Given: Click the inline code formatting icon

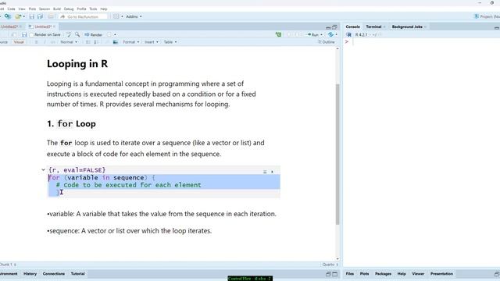Looking at the screenshot, I should coord(52,42).
